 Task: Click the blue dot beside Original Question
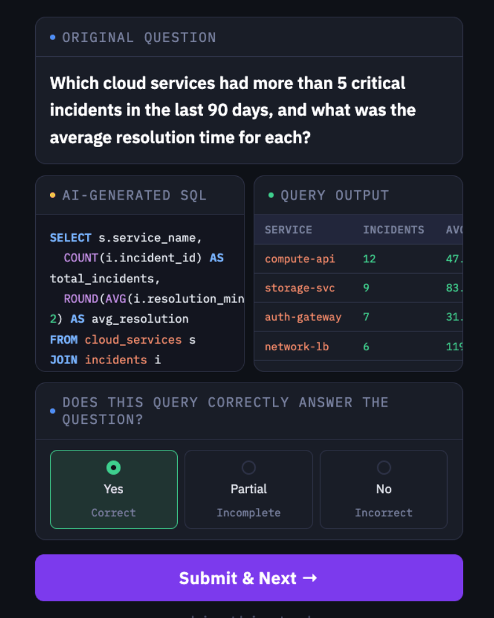pyautogui.click(x=52, y=38)
